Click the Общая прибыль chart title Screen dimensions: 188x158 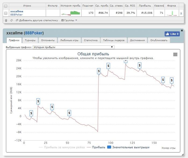[x=93, y=54]
